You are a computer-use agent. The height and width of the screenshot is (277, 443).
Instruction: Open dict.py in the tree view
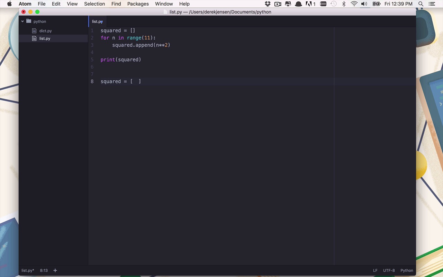point(45,31)
